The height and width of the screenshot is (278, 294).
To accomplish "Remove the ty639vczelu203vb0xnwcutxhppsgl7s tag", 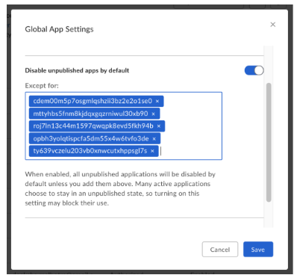I will pyautogui.click(x=152, y=151).
